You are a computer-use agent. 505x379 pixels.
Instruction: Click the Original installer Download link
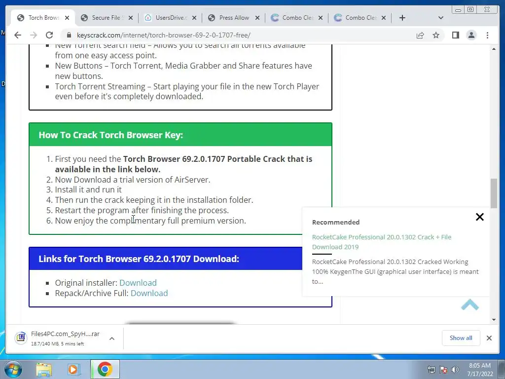point(138,283)
